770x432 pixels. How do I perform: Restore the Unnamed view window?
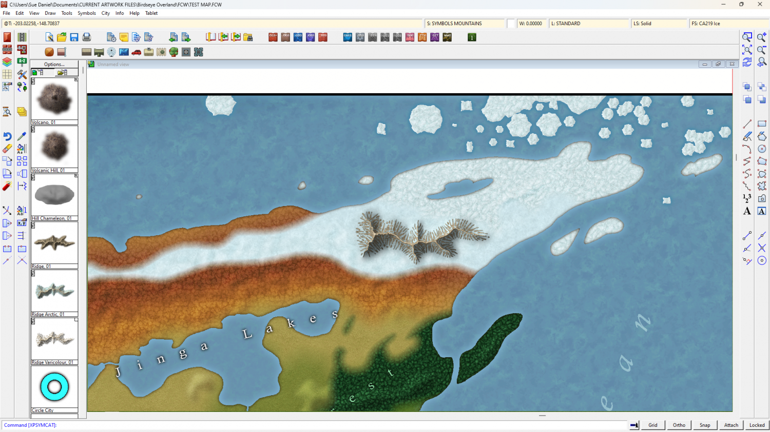[x=718, y=64]
